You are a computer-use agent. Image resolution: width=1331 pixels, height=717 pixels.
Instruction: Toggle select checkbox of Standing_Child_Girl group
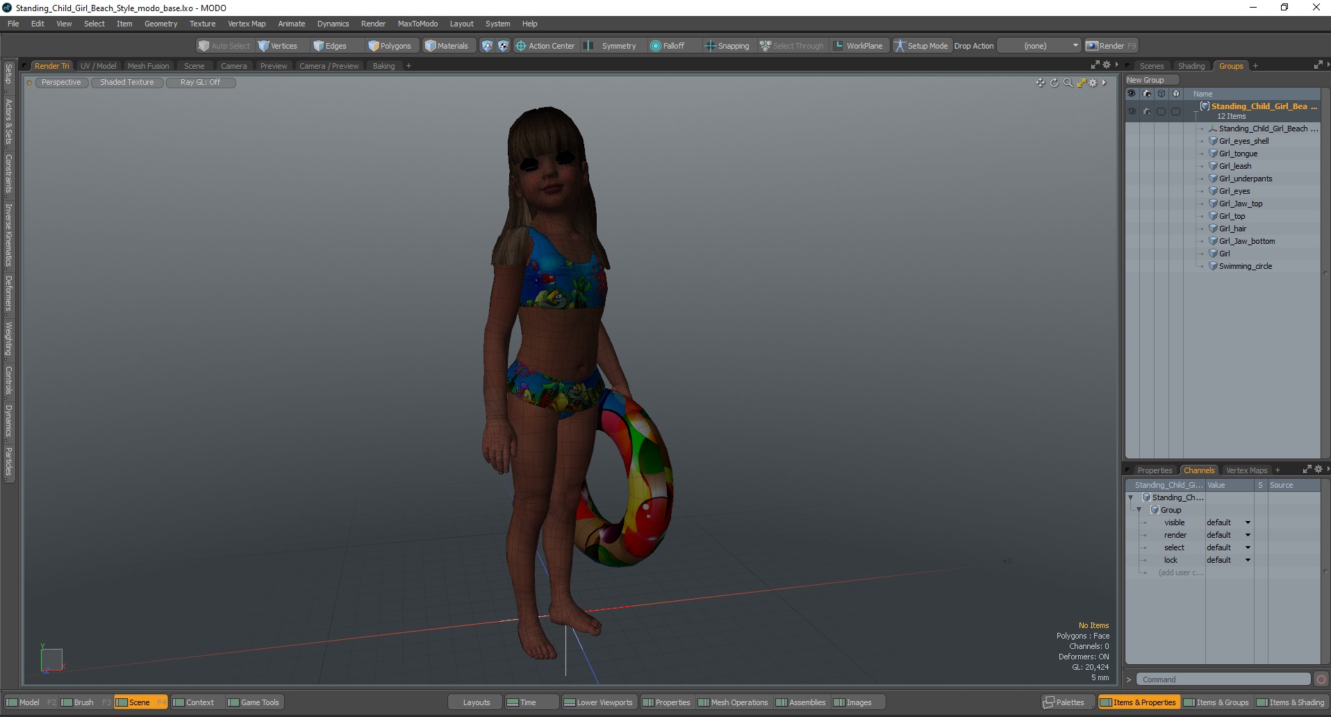point(1161,111)
